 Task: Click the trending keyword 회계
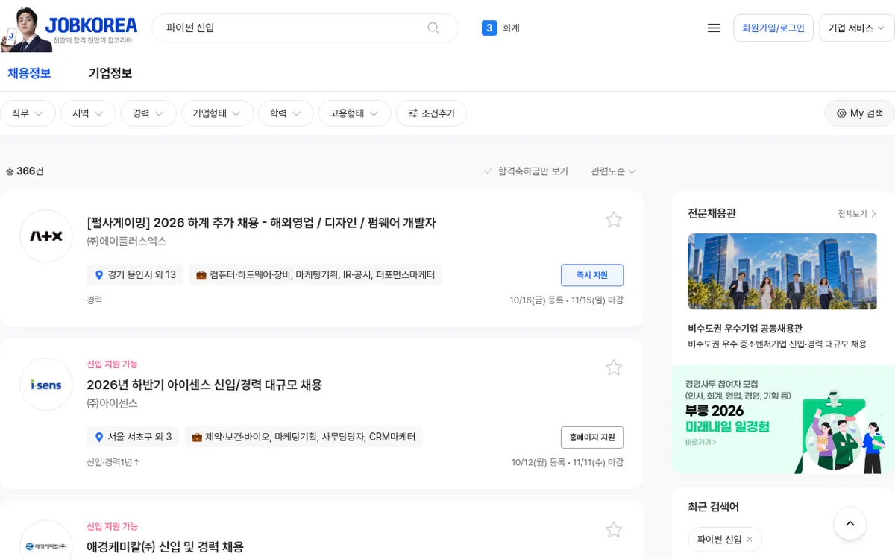coord(511,28)
